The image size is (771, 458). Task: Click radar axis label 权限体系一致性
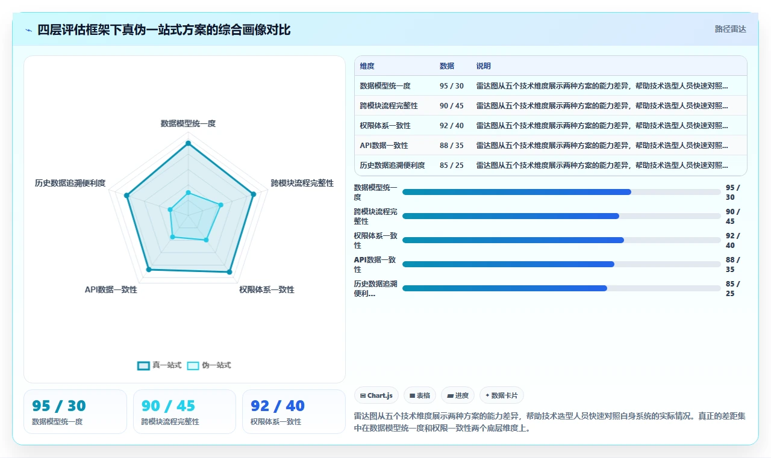(x=267, y=289)
